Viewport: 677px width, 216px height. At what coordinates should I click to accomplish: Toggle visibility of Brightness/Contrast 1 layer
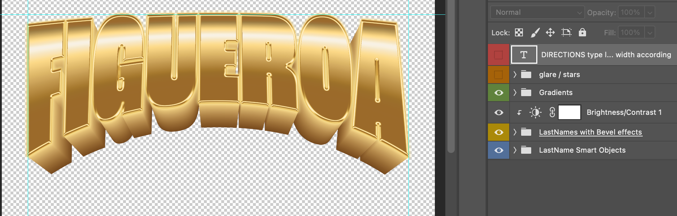coord(499,112)
